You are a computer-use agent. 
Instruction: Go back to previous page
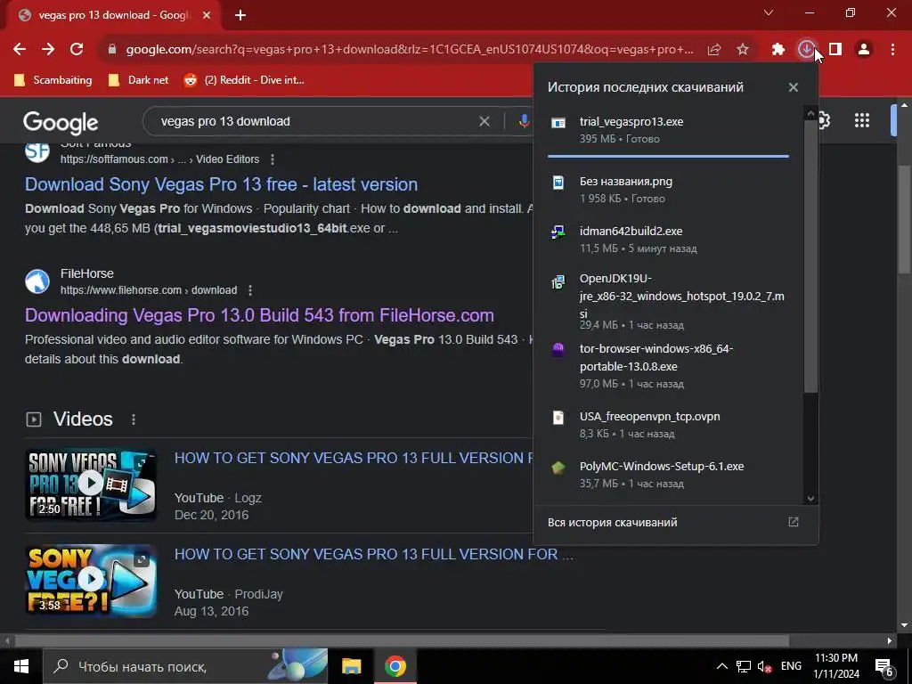(20, 50)
